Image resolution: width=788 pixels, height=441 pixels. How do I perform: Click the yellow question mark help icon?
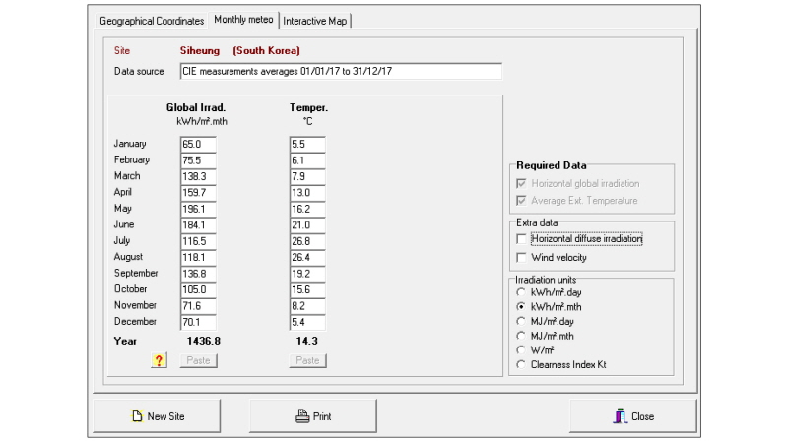[x=159, y=360]
